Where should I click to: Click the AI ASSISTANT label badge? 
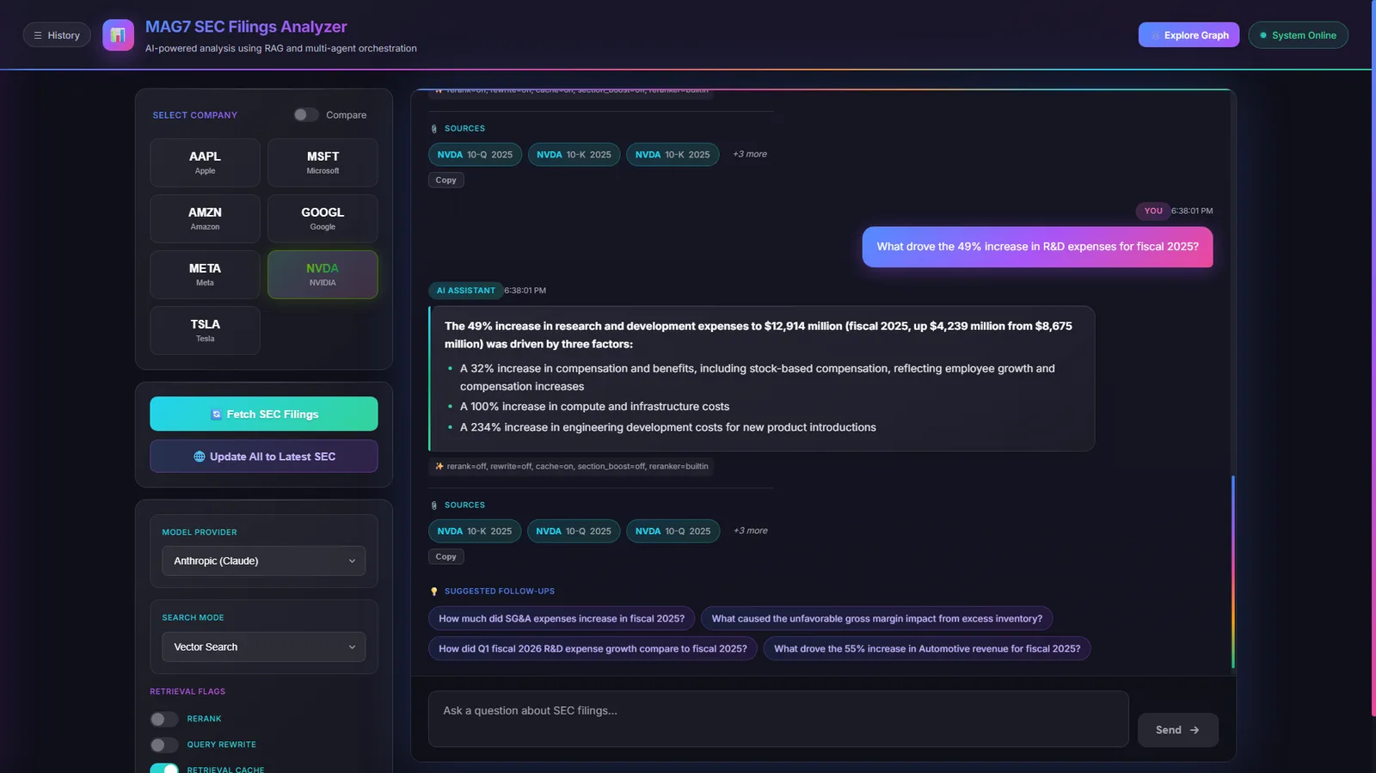point(465,291)
